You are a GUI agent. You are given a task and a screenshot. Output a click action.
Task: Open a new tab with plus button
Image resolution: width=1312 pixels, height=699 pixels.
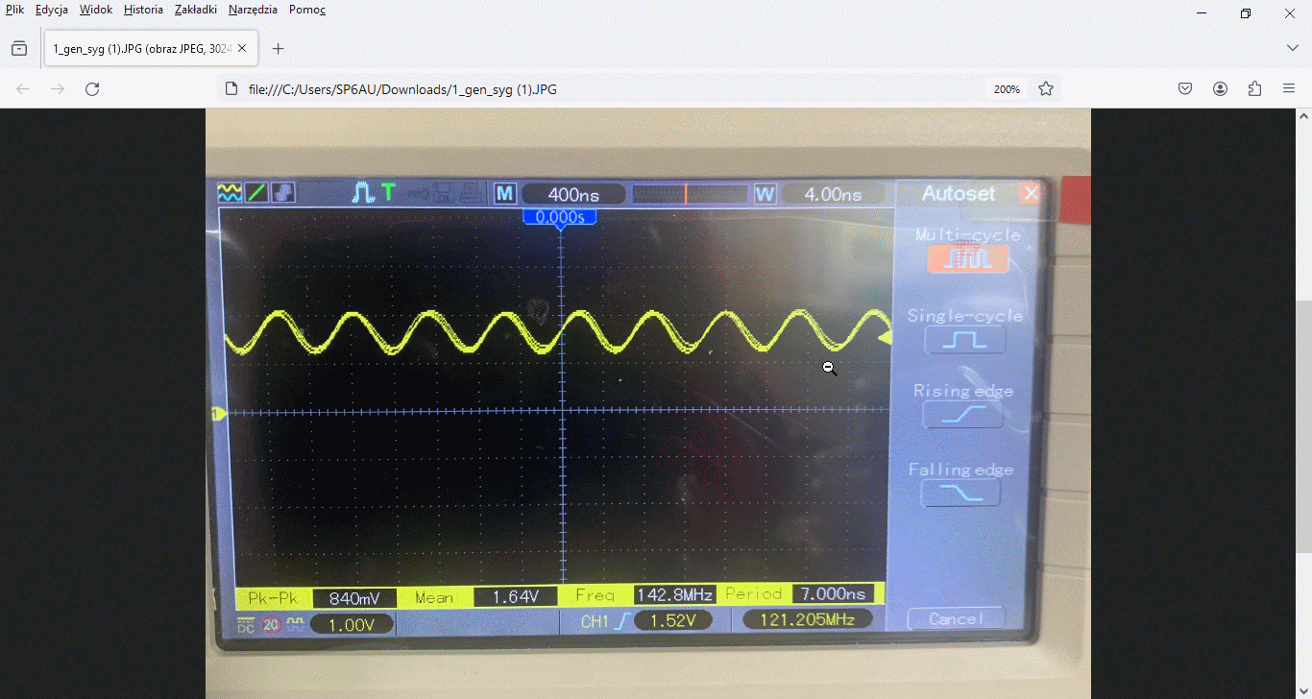tap(278, 49)
